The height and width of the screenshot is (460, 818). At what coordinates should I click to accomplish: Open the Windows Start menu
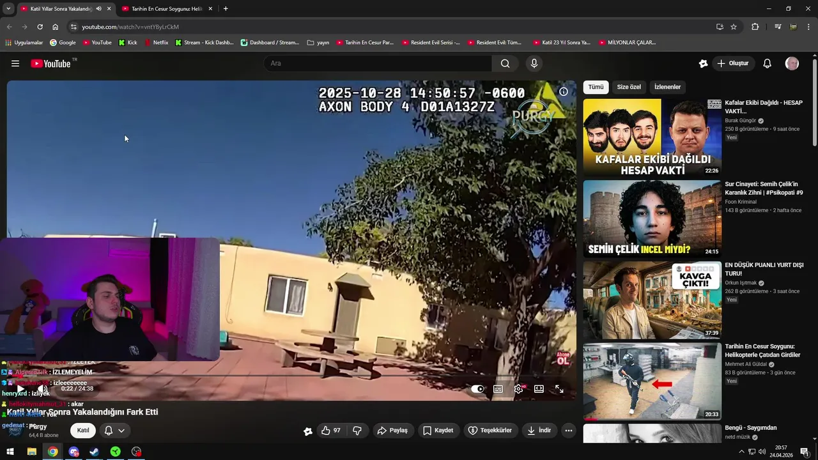[10, 452]
